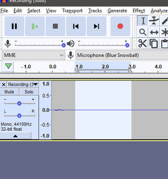This screenshot has height=179, width=168.
Task: Solo the Recording track
Action: tap(29, 92)
